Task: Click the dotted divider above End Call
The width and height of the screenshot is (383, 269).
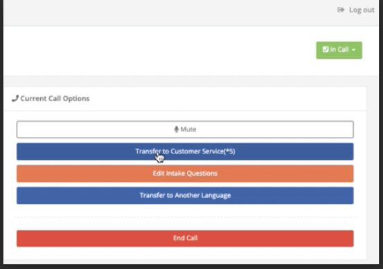Action: coord(185,217)
